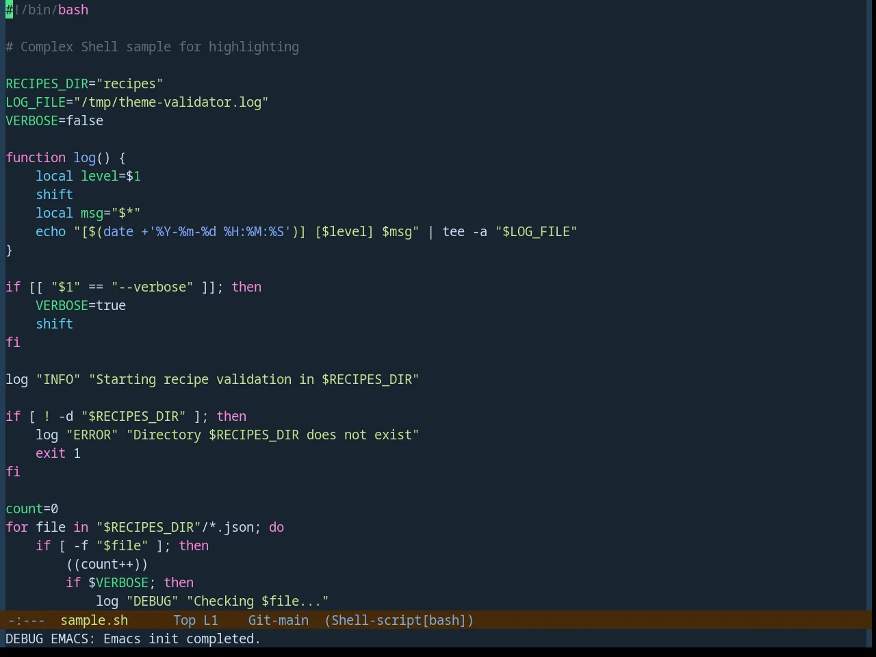
Task: Click Git-main version control indicator
Action: tap(278, 620)
